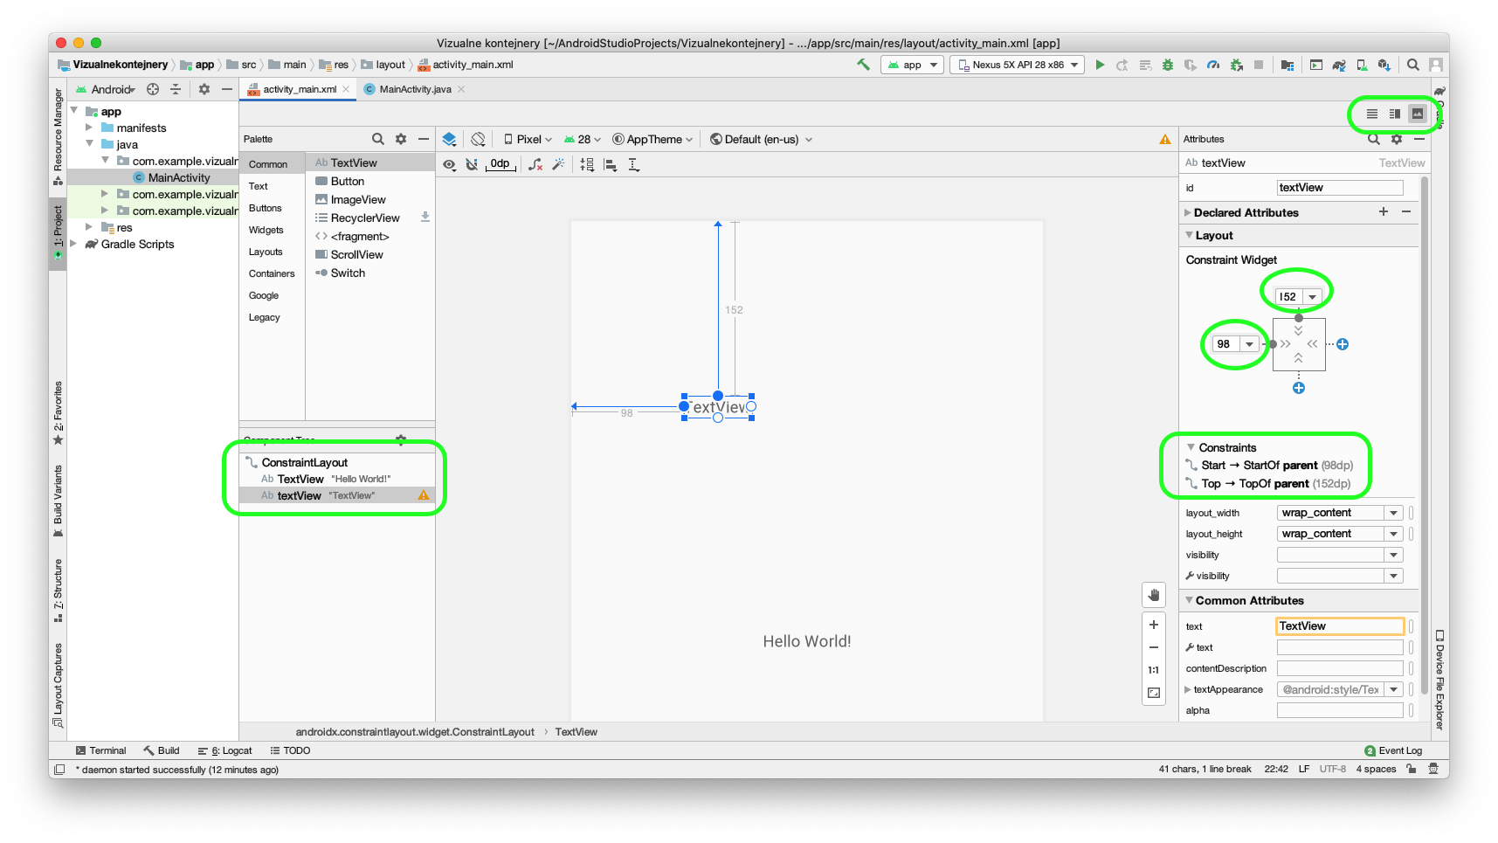Open the AVD Manager icon
The height and width of the screenshot is (843, 1498).
(1362, 65)
